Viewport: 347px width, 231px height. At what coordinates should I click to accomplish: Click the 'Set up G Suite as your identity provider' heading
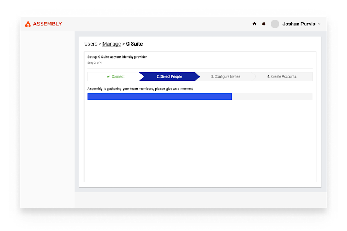117,57
